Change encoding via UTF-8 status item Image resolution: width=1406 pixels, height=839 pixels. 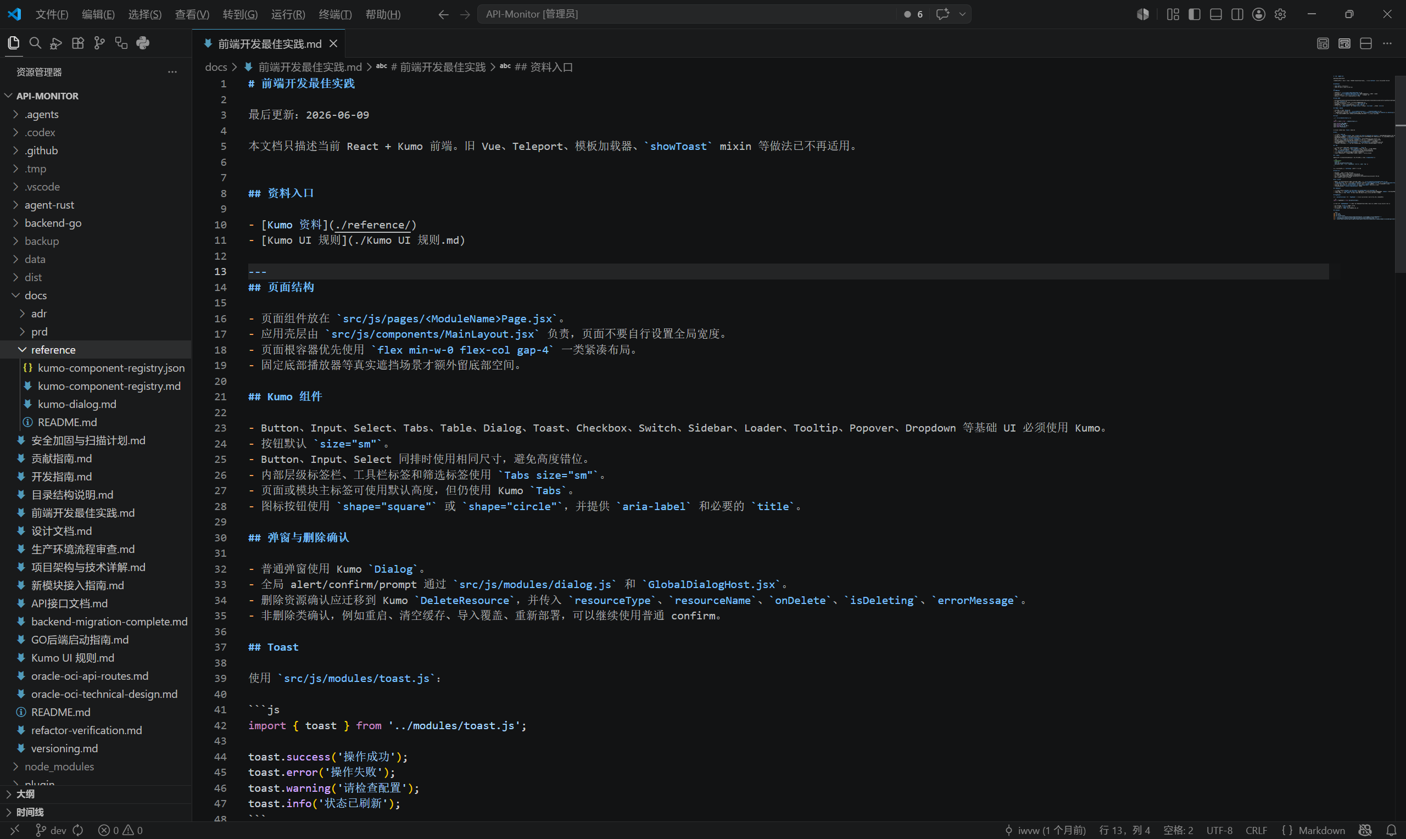(1219, 830)
